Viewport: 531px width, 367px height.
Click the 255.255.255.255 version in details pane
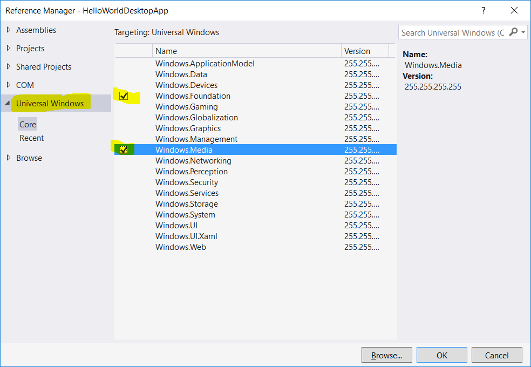click(433, 87)
